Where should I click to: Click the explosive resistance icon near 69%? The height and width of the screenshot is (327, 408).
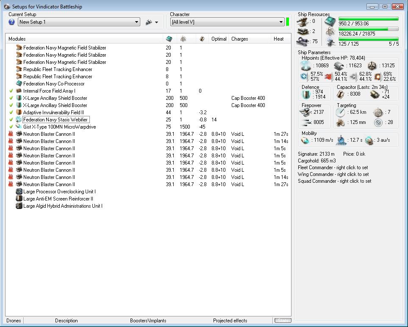click(377, 77)
